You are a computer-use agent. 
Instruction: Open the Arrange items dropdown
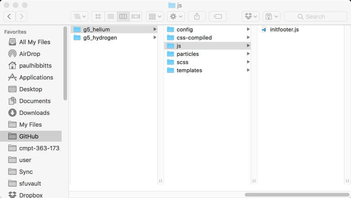[155, 16]
